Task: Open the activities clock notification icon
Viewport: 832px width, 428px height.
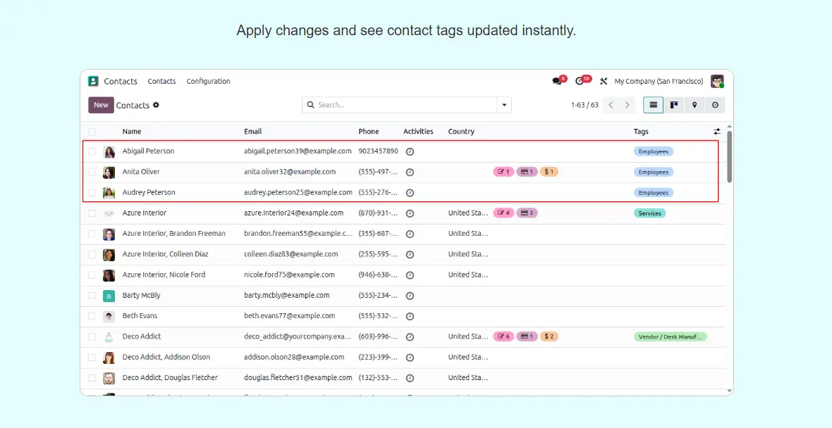Action: coord(580,81)
